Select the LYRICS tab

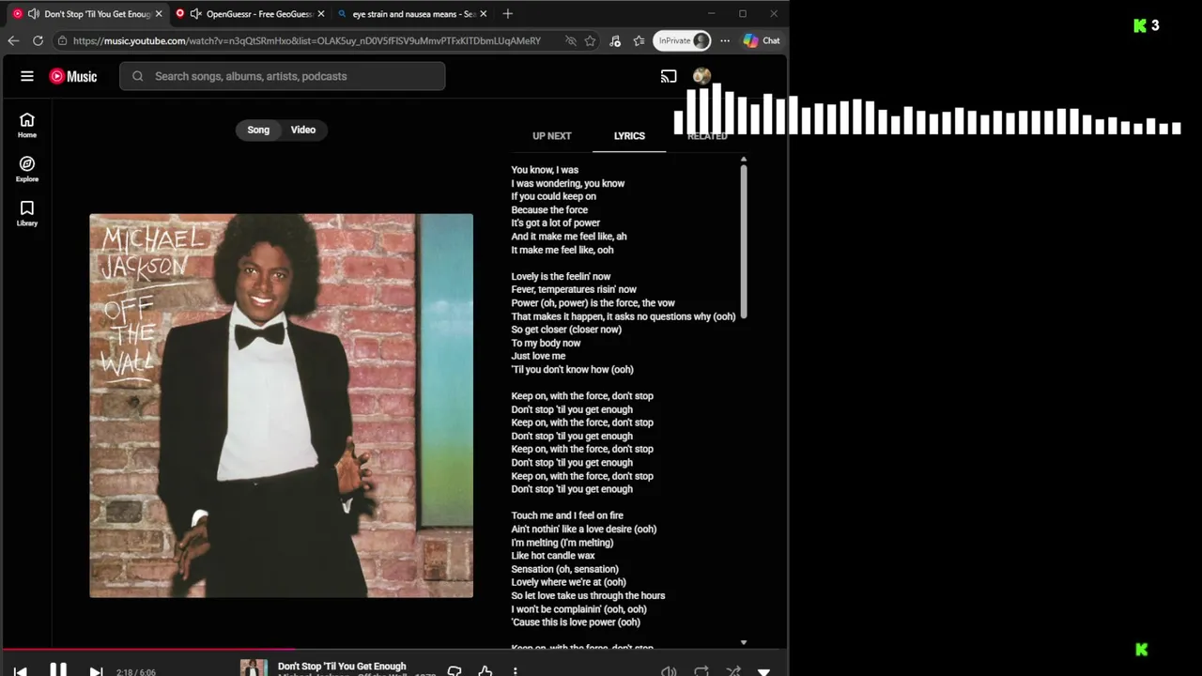[629, 136]
